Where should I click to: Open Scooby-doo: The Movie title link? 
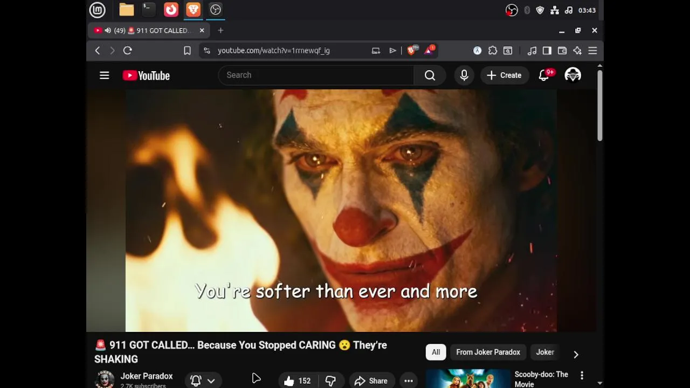[541, 379]
